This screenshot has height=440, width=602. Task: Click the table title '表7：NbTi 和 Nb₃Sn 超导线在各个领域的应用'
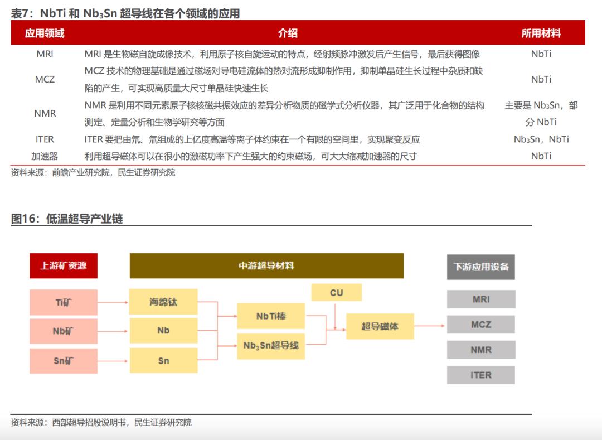[125, 13]
